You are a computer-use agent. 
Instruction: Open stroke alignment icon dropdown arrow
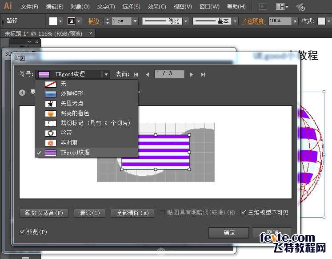pyautogui.click(x=79, y=21)
